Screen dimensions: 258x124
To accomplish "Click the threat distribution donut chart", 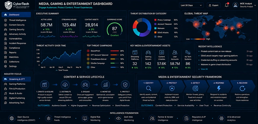I will [x=142, y=27].
